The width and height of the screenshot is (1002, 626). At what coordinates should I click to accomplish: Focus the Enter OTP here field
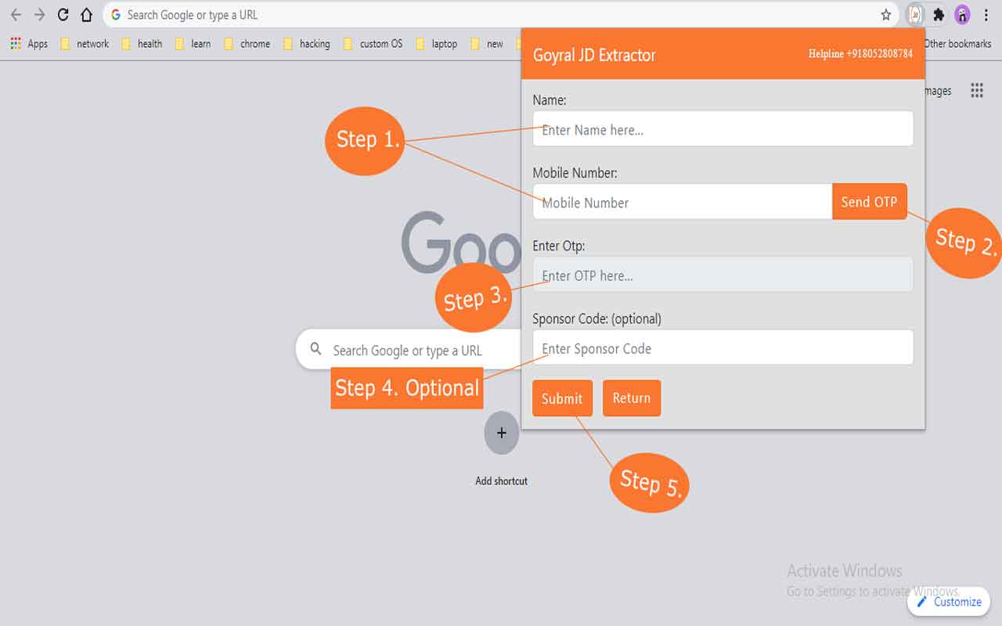(723, 275)
